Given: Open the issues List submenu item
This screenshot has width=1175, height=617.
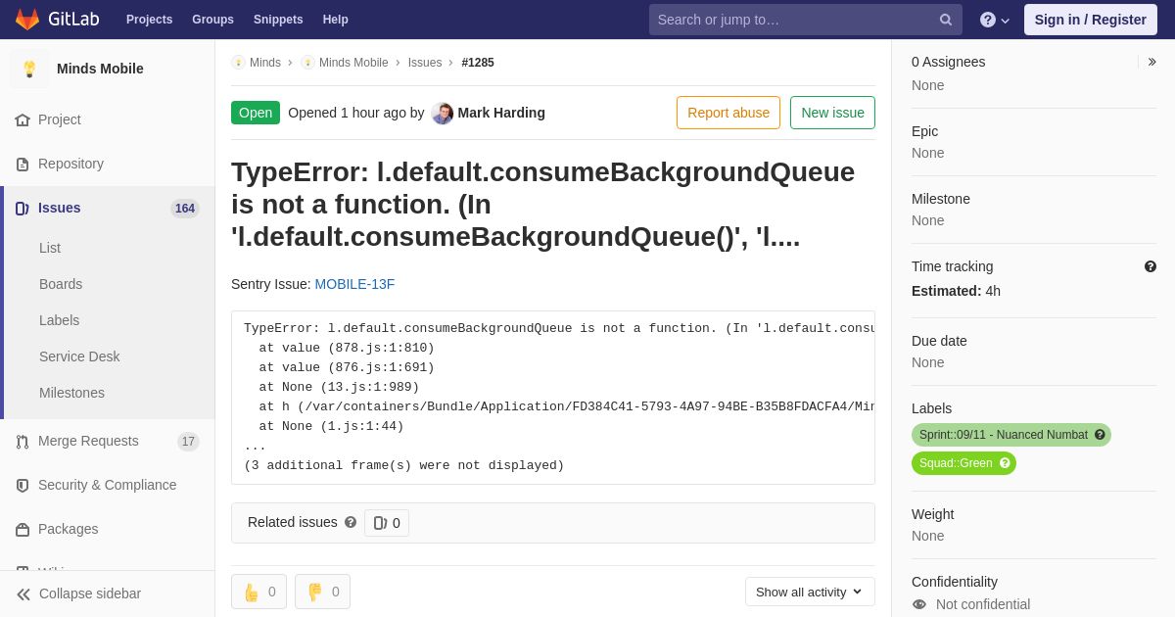Looking at the screenshot, I should point(50,248).
